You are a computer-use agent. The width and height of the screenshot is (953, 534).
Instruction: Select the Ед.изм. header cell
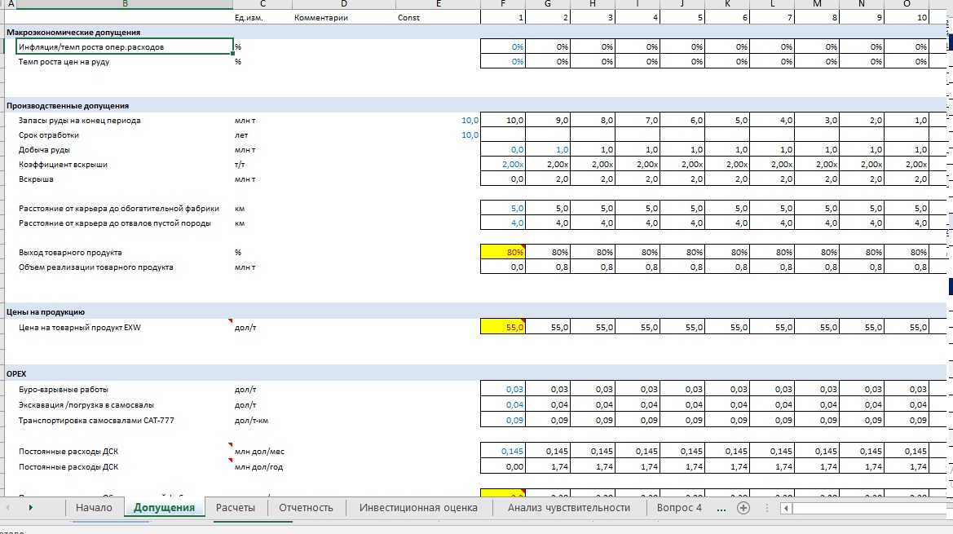(x=249, y=18)
